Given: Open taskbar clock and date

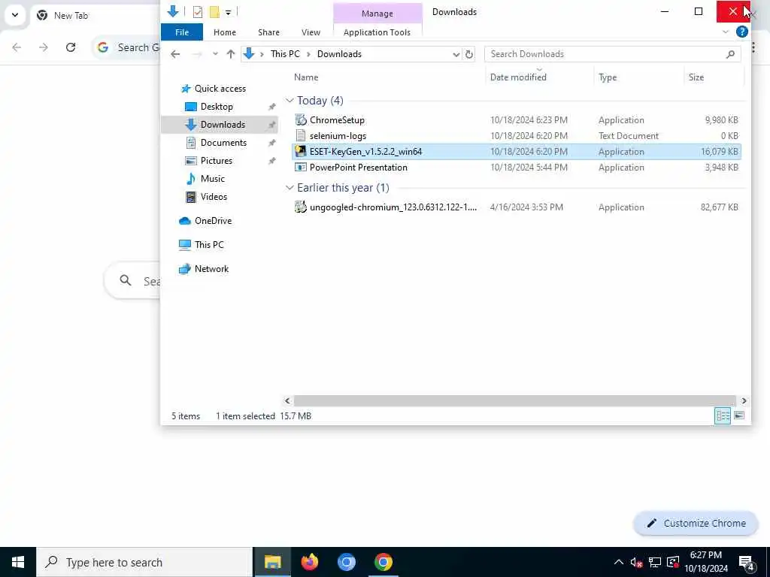Looking at the screenshot, I should pyautogui.click(x=706, y=562).
